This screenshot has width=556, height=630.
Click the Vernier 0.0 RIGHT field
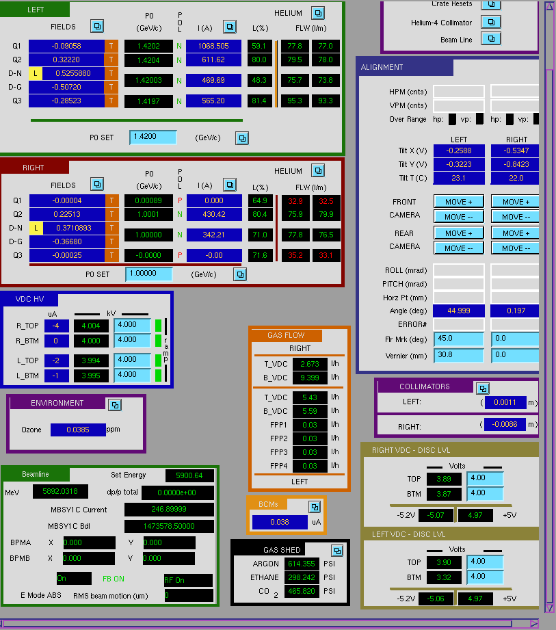[516, 355]
